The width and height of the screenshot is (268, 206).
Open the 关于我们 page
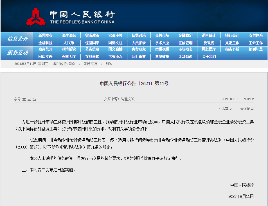pos(209,57)
